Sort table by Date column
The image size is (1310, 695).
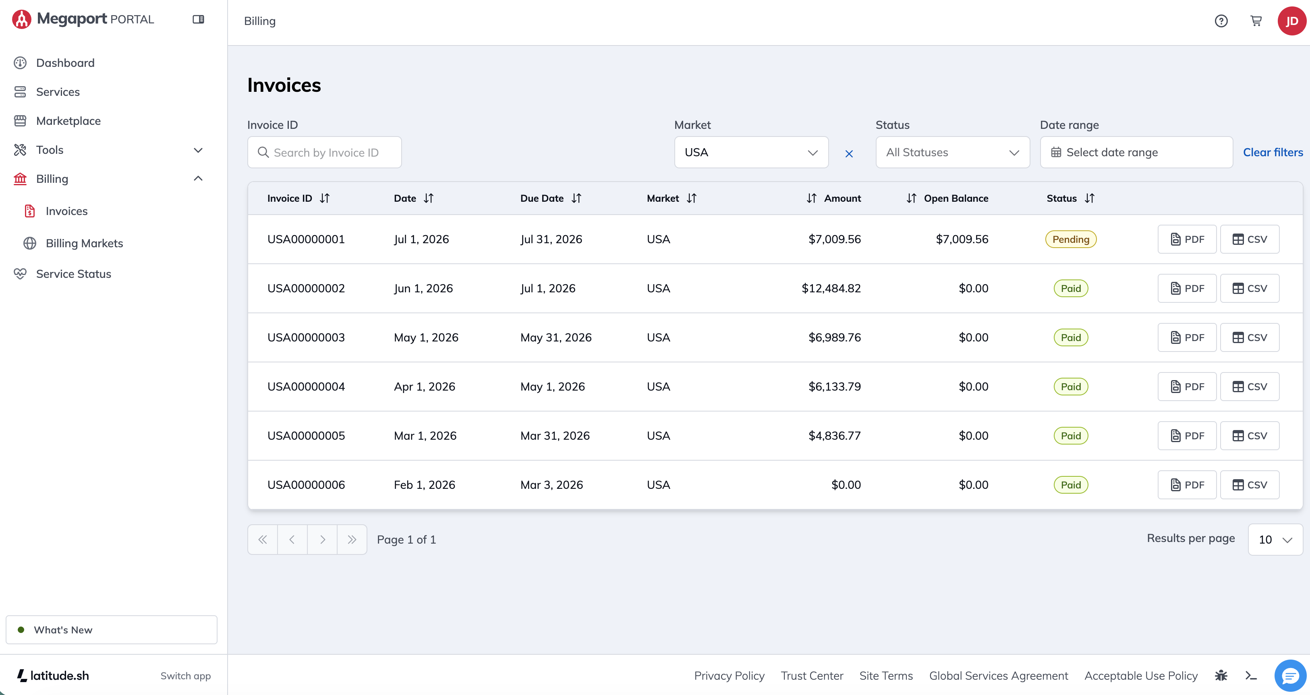tap(429, 198)
